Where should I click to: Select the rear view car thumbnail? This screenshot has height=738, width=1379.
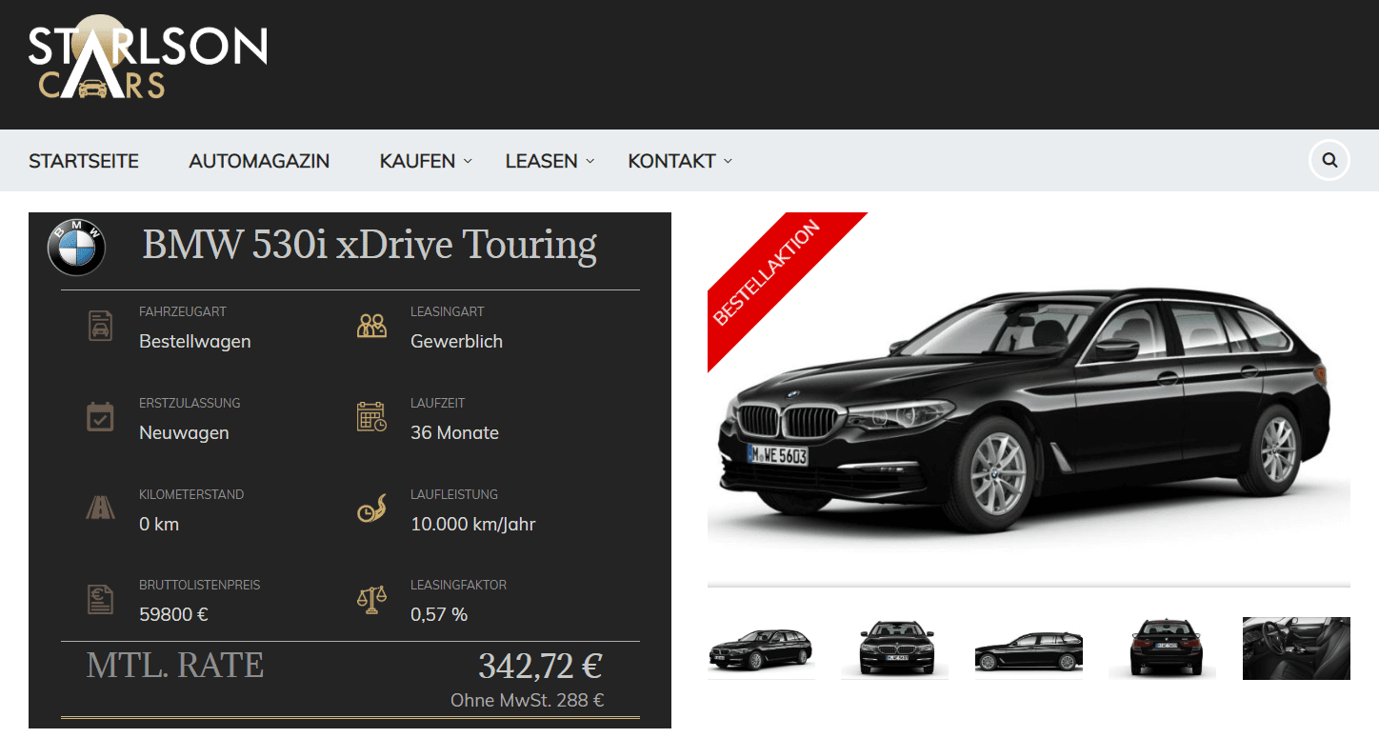tap(1162, 648)
